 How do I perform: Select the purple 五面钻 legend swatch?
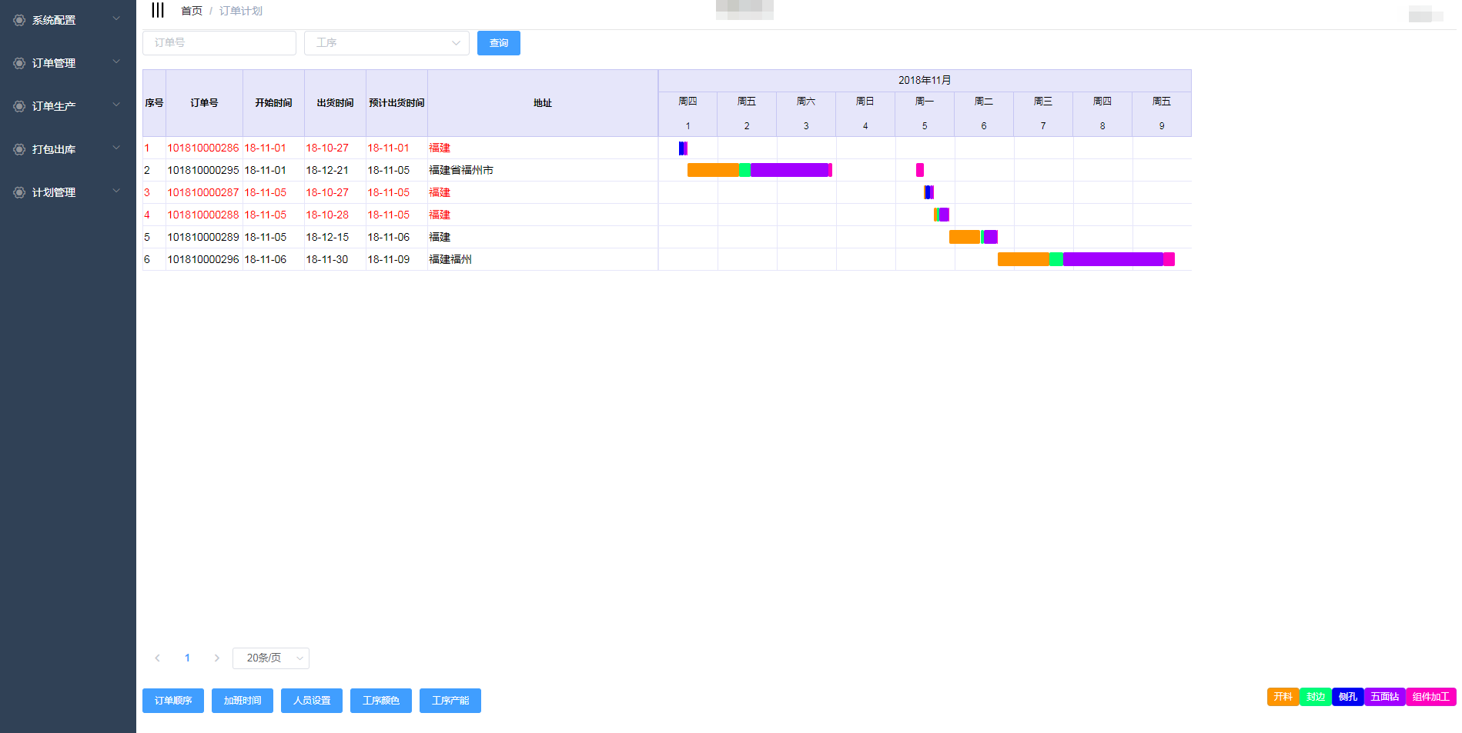(x=1384, y=697)
